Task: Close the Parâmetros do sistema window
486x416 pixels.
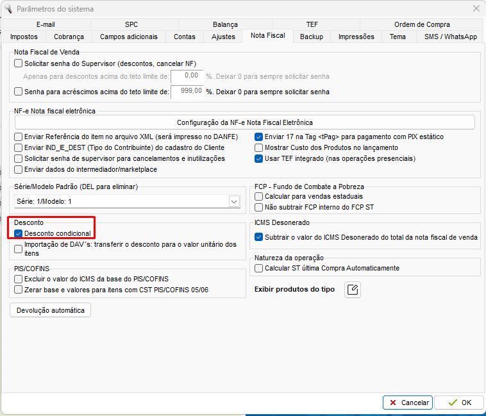Action: tap(476, 8)
